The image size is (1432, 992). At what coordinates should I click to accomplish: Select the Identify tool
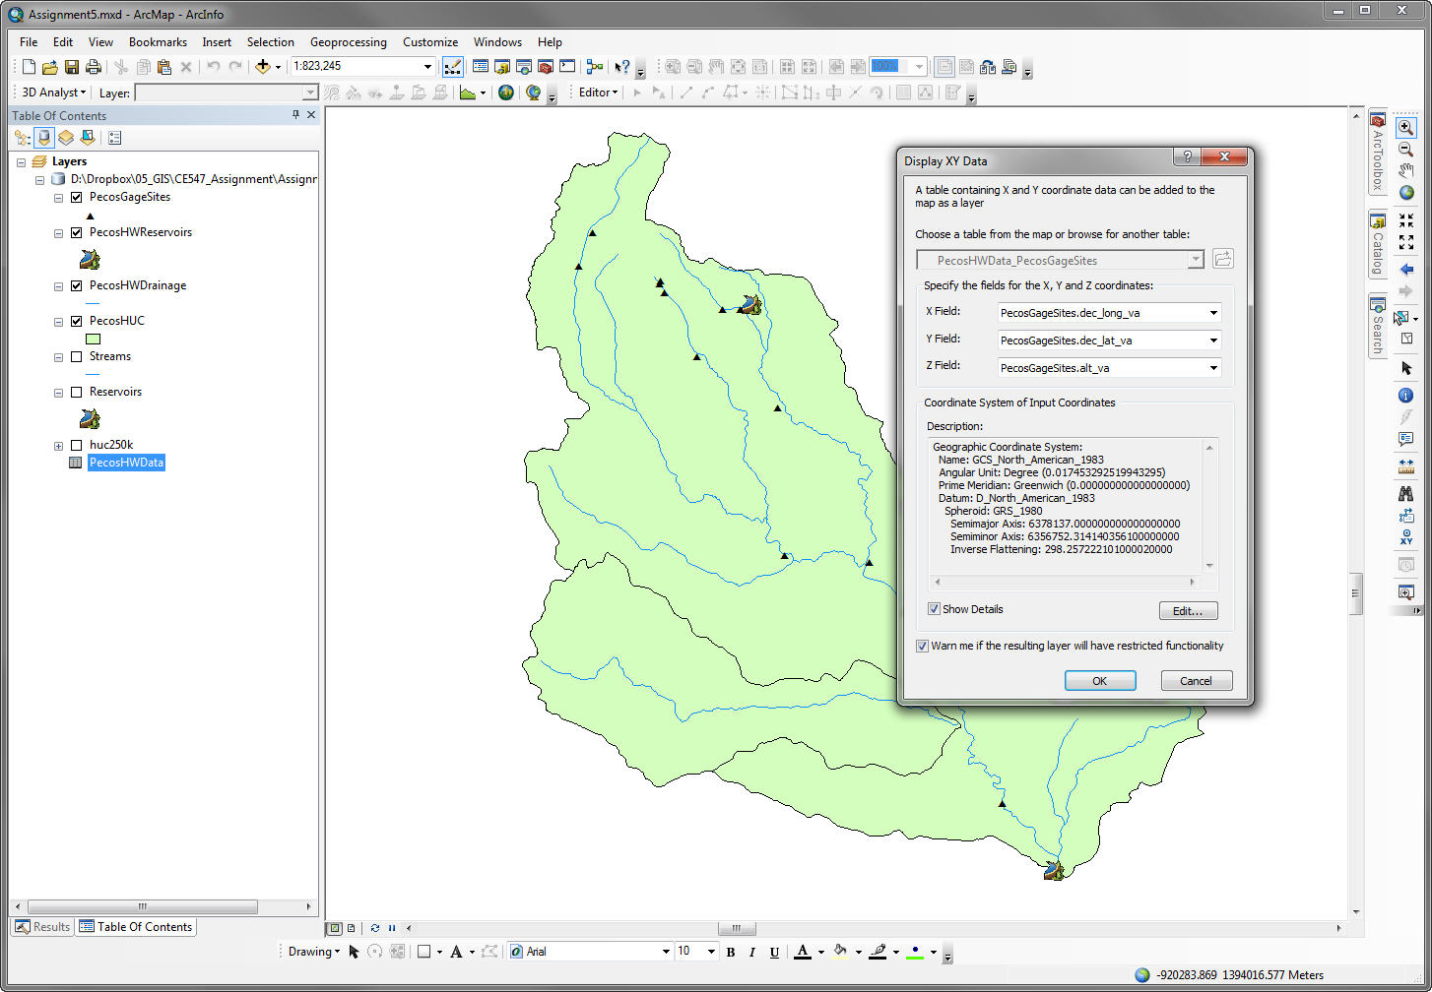click(1406, 396)
